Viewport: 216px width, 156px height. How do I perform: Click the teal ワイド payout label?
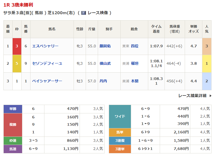point(120,116)
